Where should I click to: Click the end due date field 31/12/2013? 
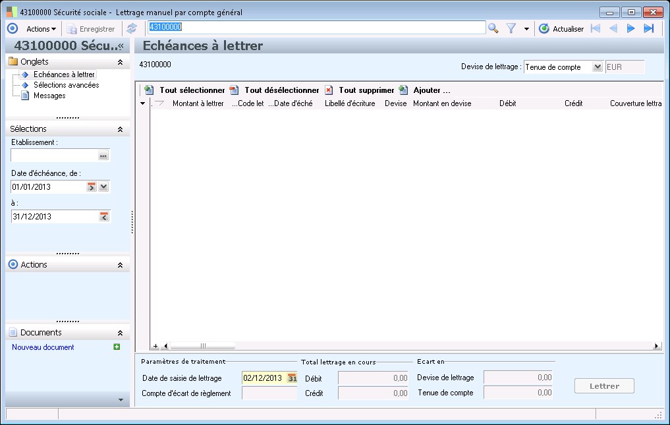tap(55, 216)
